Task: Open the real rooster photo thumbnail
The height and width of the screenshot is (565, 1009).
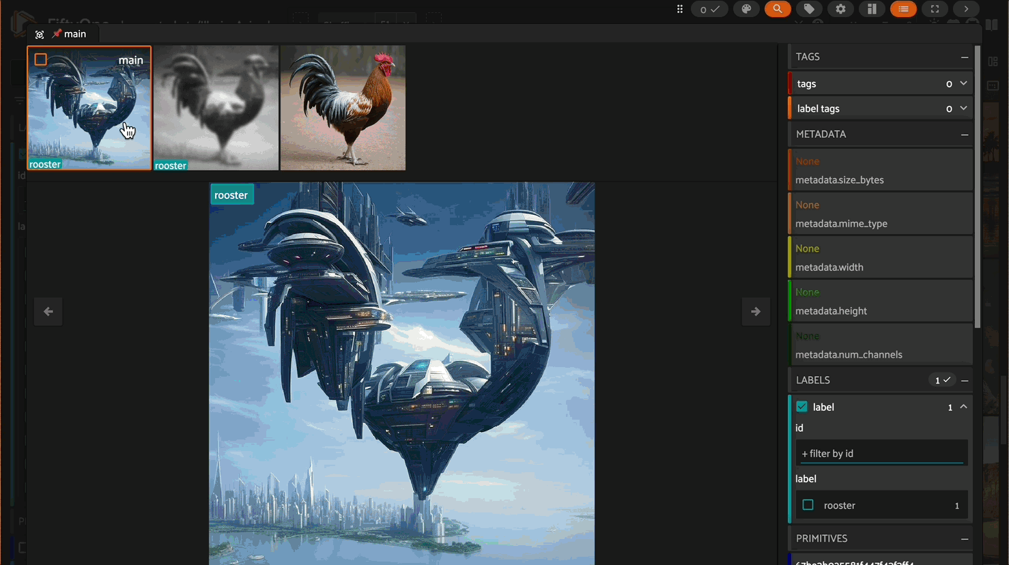Action: coord(343,108)
